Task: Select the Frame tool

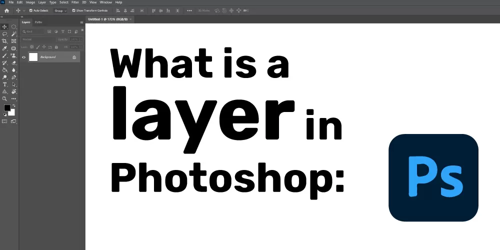Action: [13, 41]
